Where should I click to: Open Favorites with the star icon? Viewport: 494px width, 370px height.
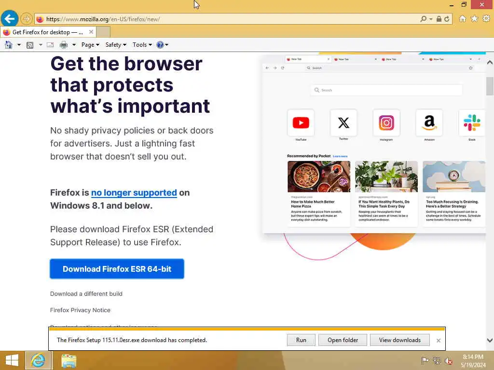(474, 19)
